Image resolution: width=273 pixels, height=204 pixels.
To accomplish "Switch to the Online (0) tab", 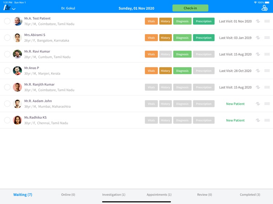I will tap(68, 195).
